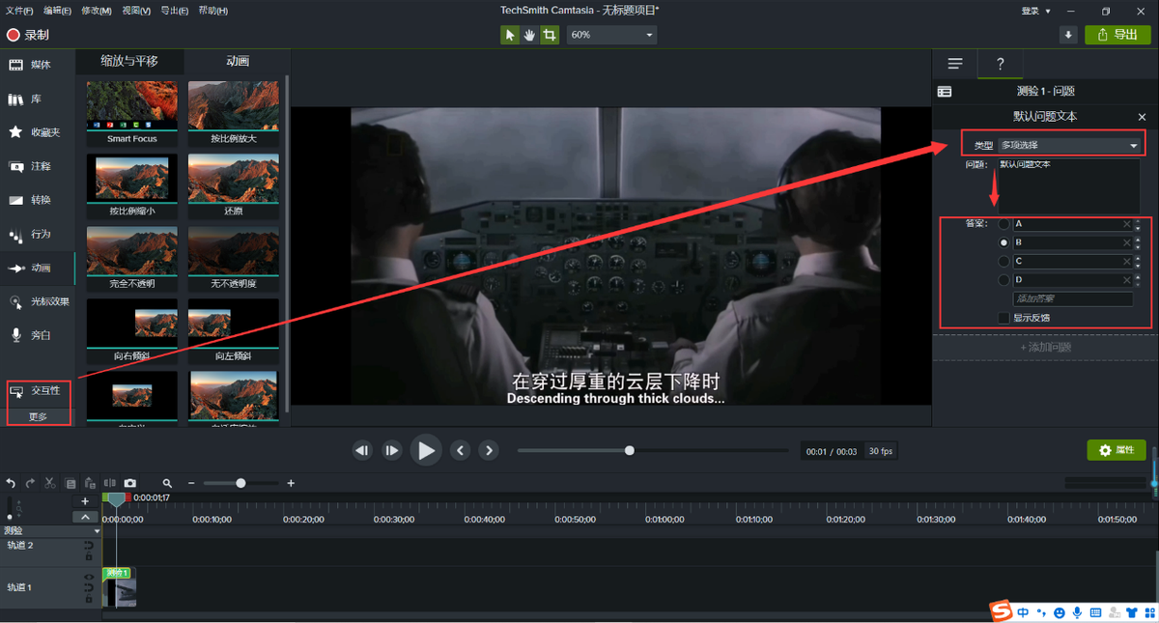Open the 导出(H) menu
Viewport: 1159px width, 623px height.
tap(174, 11)
